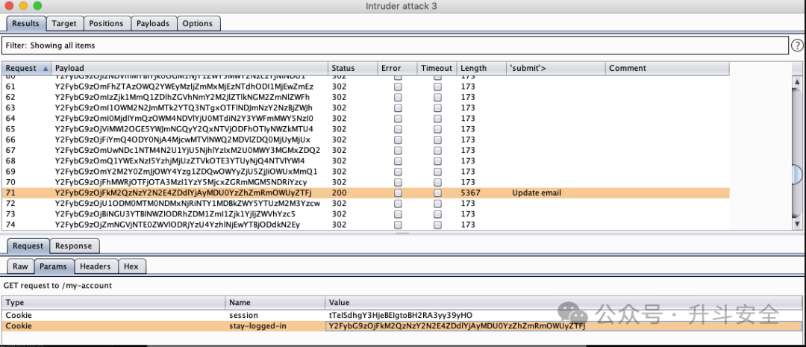Switch to the Response tab
The width and height of the screenshot is (806, 347).
pyautogui.click(x=73, y=246)
